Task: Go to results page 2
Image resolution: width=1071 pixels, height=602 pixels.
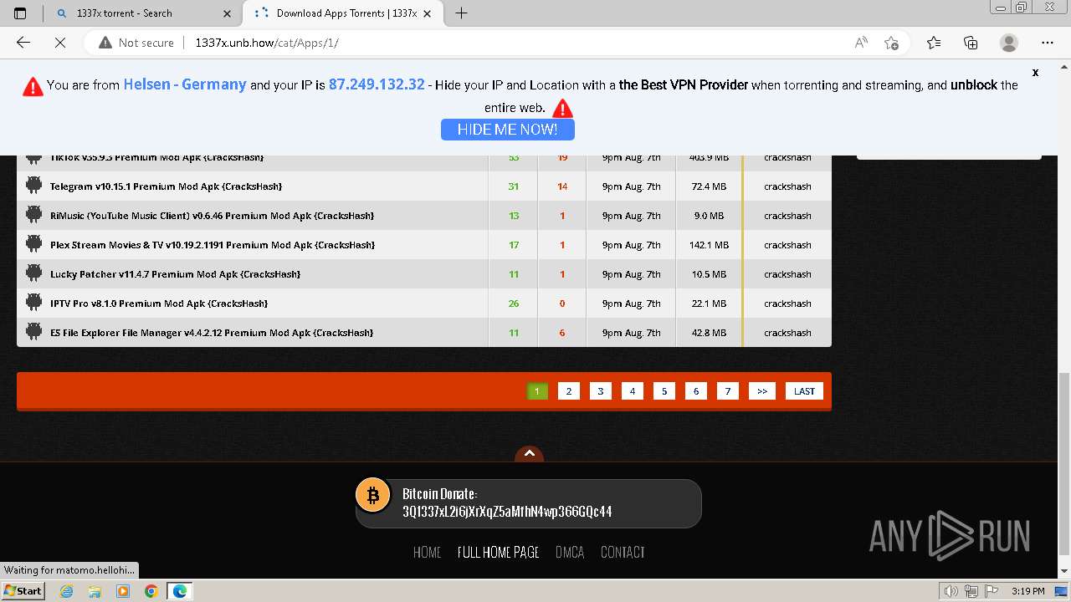Action: [x=569, y=390]
